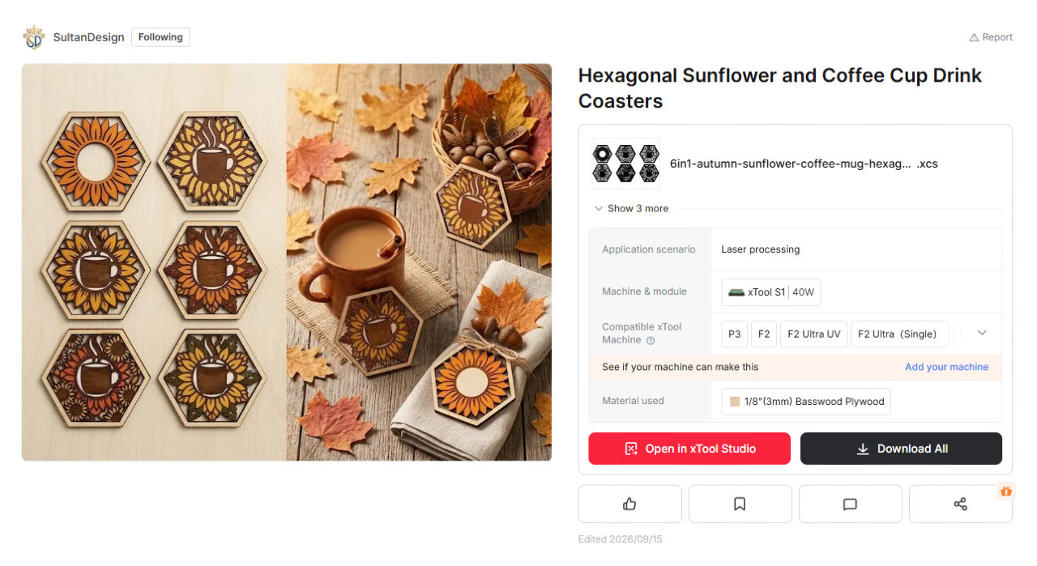Click Open in xTool Studio
This screenshot has width=1037, height=566.
(689, 449)
